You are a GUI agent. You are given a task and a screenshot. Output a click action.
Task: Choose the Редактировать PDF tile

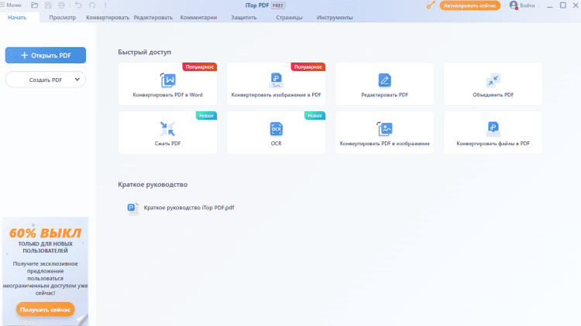pos(384,85)
